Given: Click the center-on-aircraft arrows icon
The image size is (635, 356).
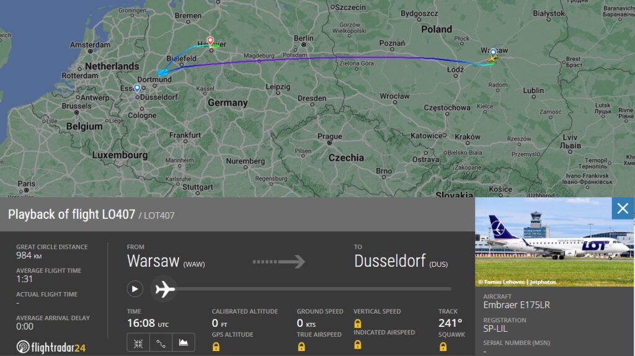Looking at the screenshot, I should coord(138,343).
